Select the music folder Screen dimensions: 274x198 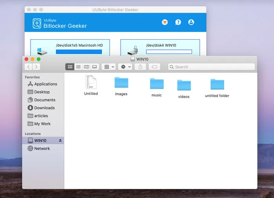[157, 87]
